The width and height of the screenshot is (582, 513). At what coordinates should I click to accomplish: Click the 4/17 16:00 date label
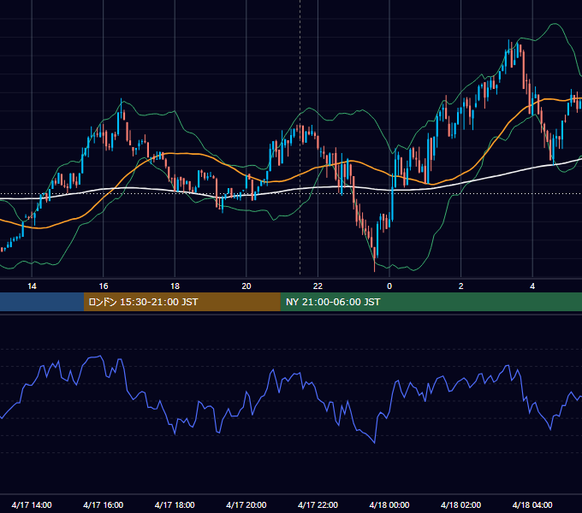click(x=104, y=504)
